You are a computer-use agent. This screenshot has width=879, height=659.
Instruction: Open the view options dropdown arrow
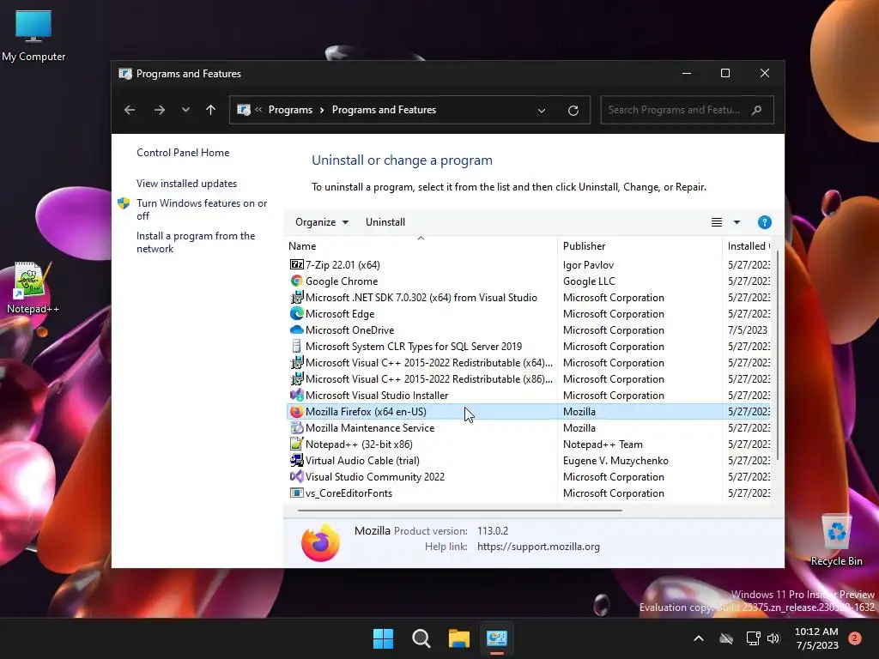(737, 222)
